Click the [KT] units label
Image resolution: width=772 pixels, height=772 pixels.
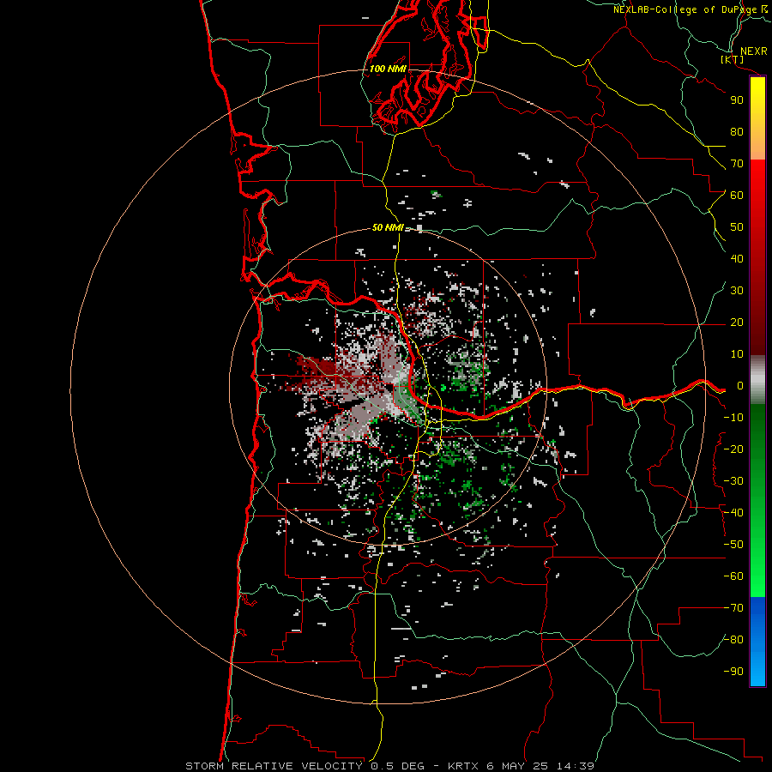(x=733, y=60)
